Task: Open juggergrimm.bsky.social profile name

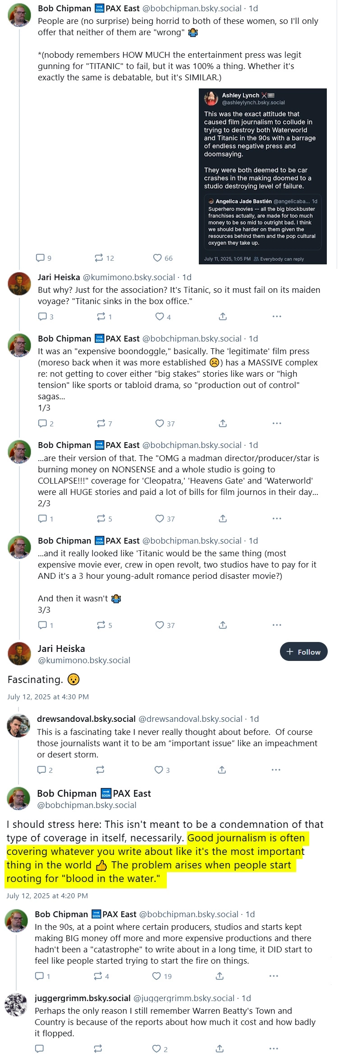Action: pyautogui.click(x=82, y=998)
